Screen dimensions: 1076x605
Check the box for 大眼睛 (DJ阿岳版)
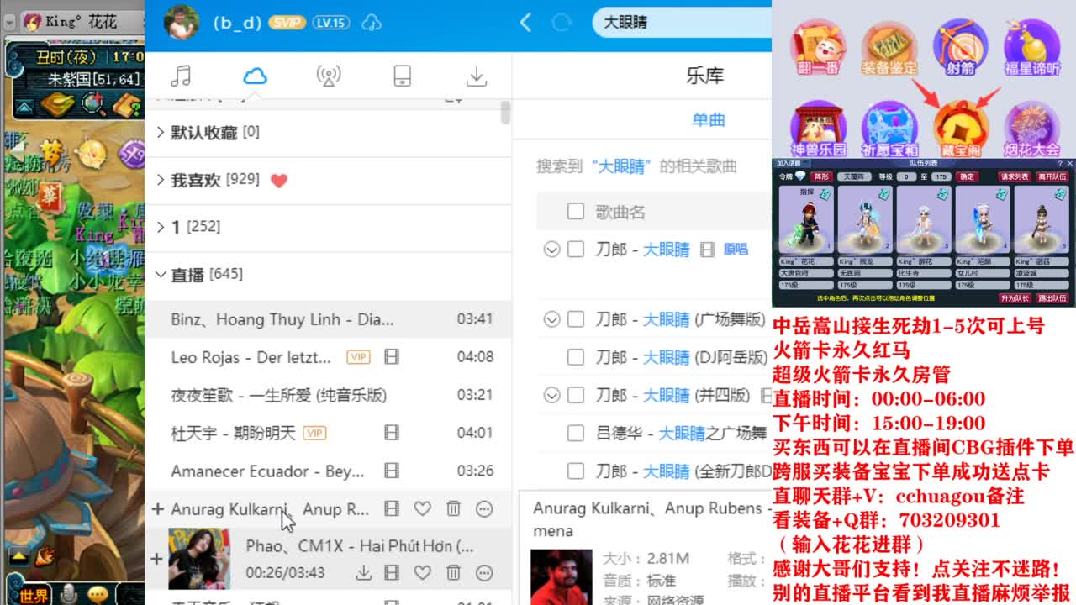(x=576, y=357)
